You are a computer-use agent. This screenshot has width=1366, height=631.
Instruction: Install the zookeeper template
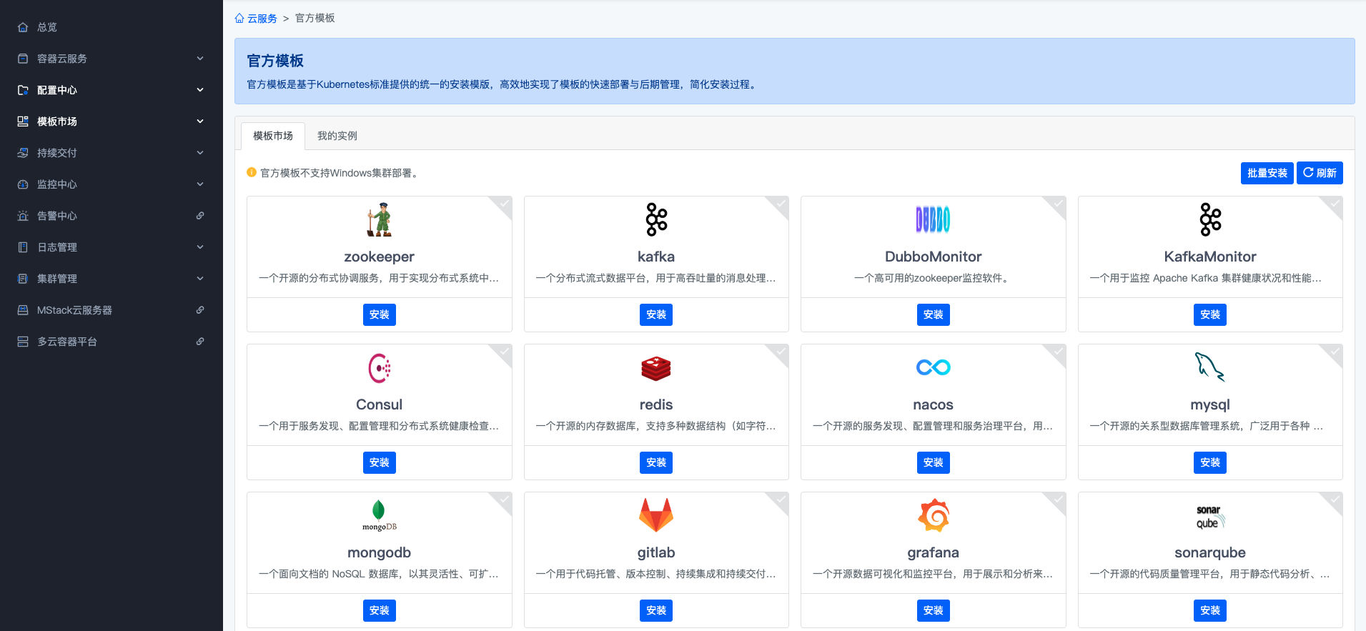click(x=380, y=314)
